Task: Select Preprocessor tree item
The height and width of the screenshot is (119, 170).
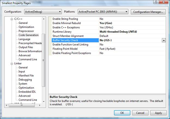Action: pos(26,31)
